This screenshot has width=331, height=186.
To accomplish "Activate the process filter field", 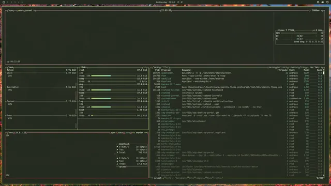I will 165,67.
